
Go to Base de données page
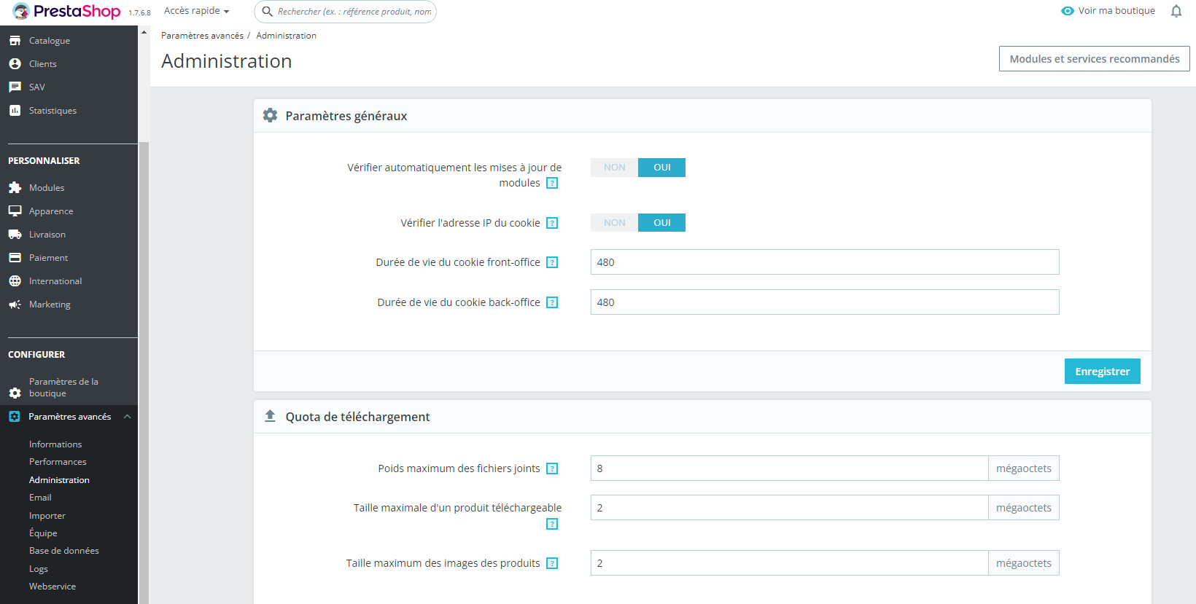[x=63, y=551]
